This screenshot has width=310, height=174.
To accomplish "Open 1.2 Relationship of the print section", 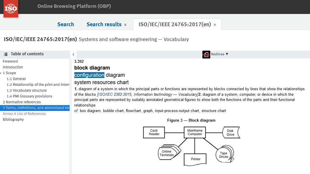I will click(x=38, y=85).
